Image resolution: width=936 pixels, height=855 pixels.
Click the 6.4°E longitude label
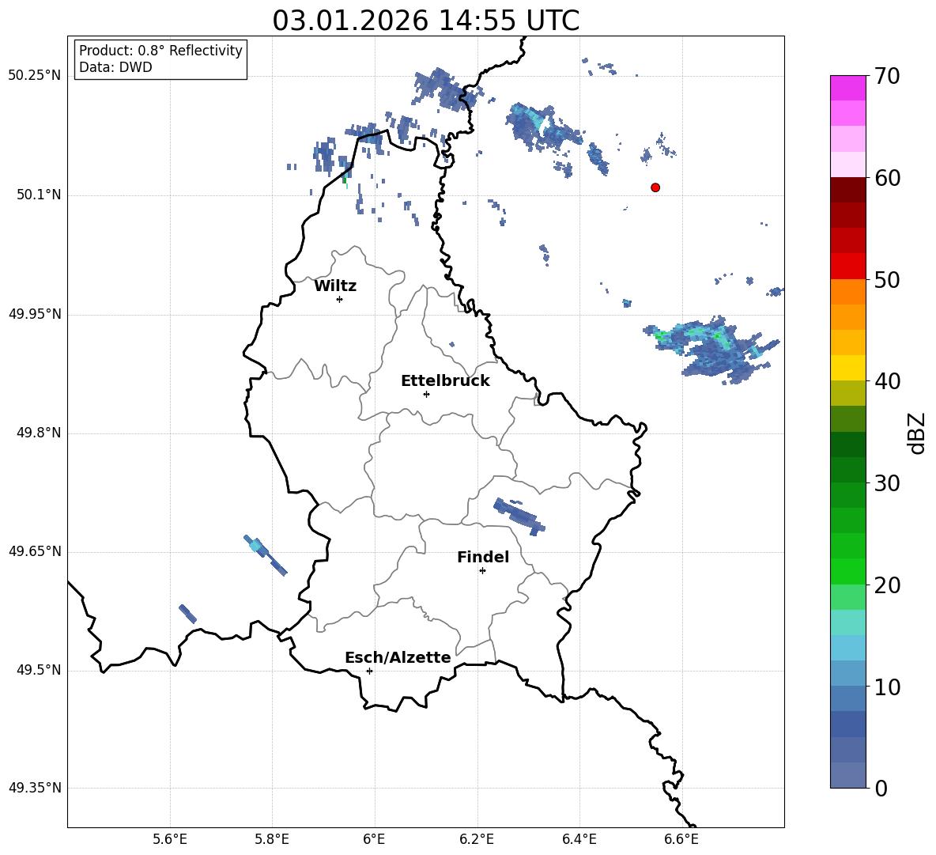pos(579,839)
